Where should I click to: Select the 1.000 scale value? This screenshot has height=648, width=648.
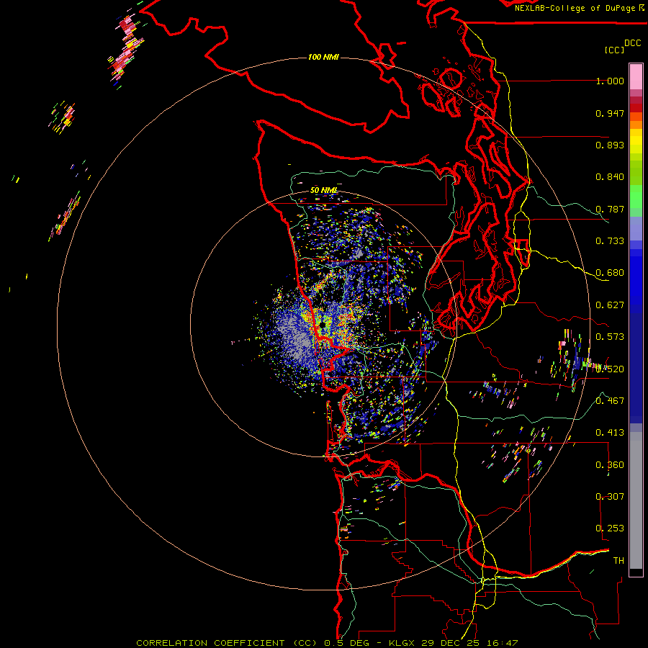[610, 81]
